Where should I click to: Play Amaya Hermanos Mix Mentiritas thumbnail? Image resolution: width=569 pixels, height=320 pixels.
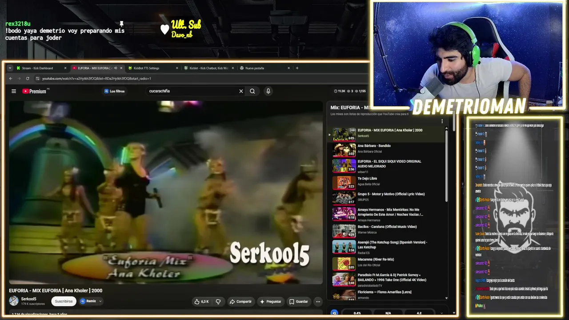344,214
